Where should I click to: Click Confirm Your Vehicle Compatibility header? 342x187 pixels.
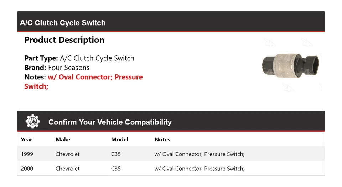click(x=110, y=122)
